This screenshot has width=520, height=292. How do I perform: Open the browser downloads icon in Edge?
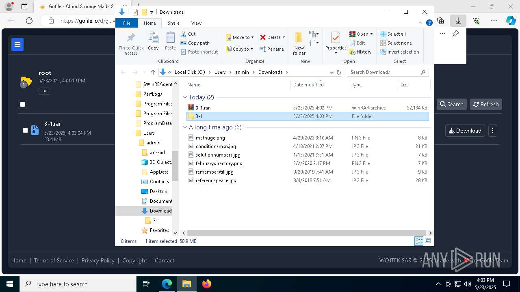click(x=458, y=21)
